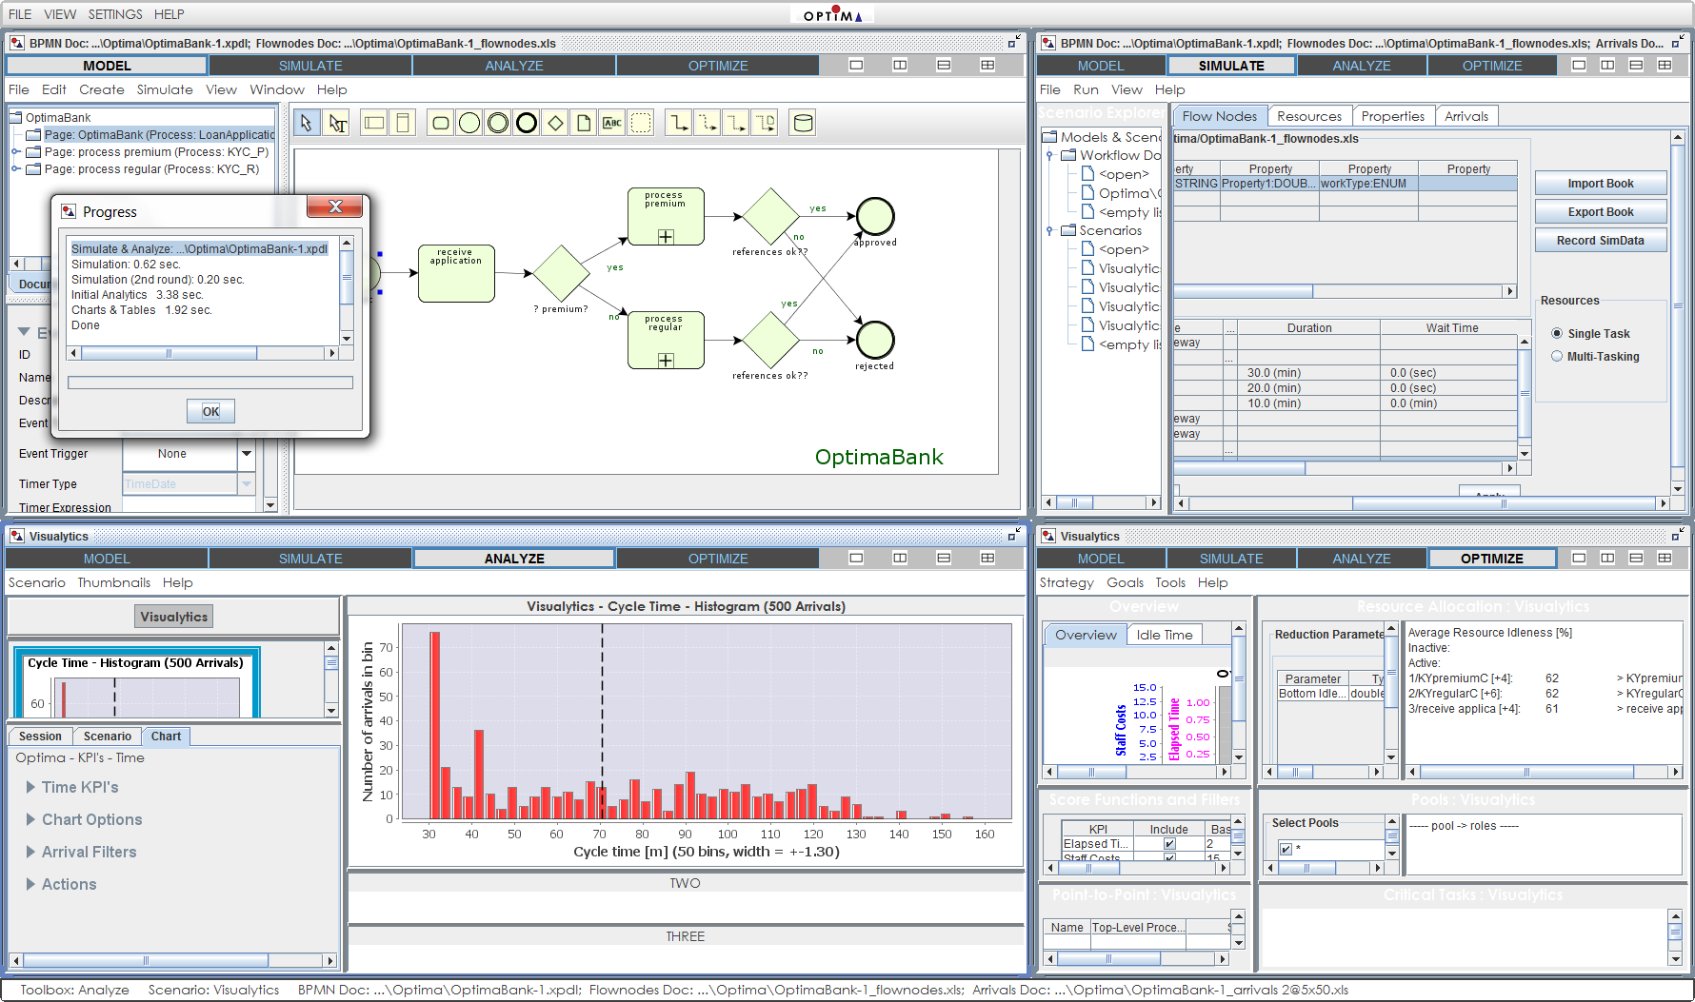1695x1002 pixels.
Task: Click single-pane layout icon in top-left window
Action: point(856,66)
